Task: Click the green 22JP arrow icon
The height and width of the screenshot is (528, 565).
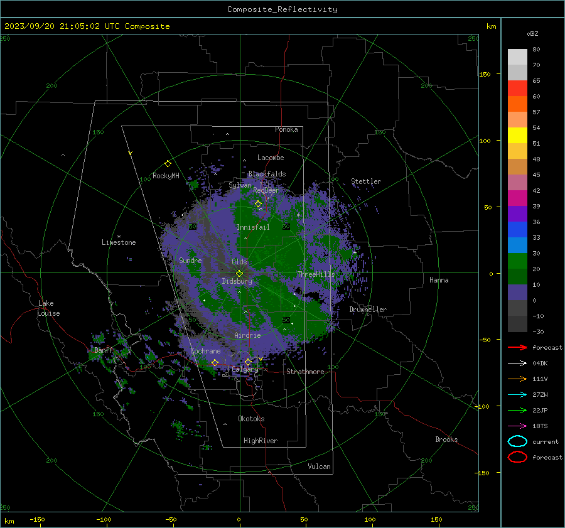Action: tap(517, 410)
